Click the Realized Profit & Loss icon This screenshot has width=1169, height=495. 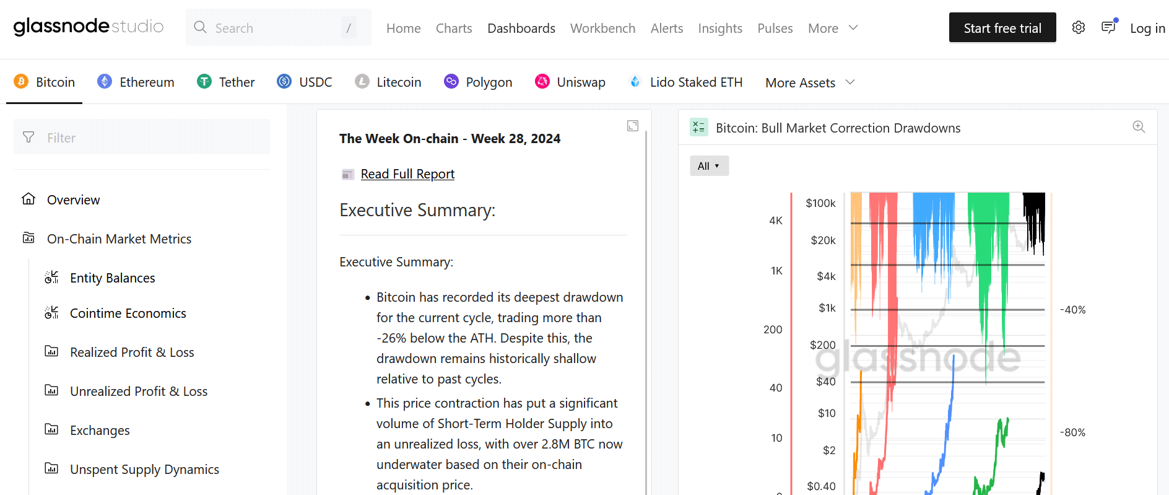[x=51, y=351]
